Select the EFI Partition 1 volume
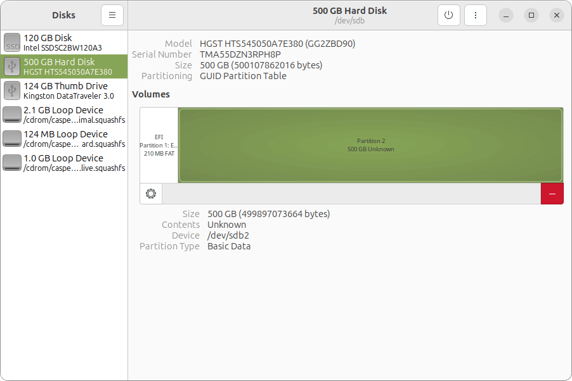This screenshot has width=572, height=381. [x=159, y=145]
